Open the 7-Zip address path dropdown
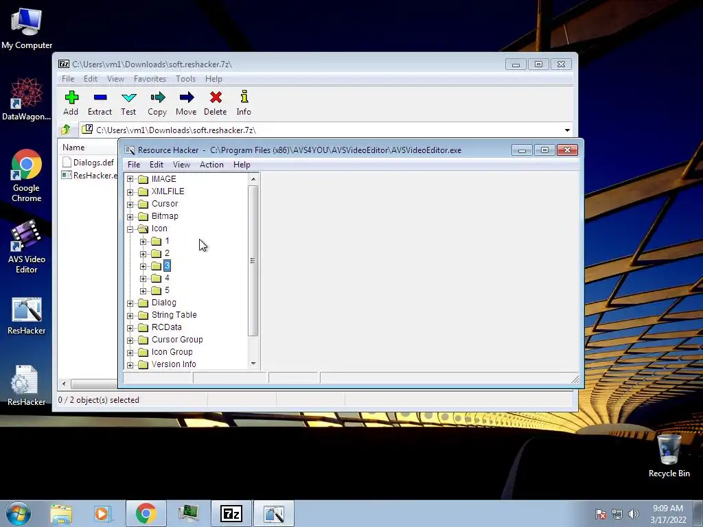703x527 pixels. pos(567,130)
